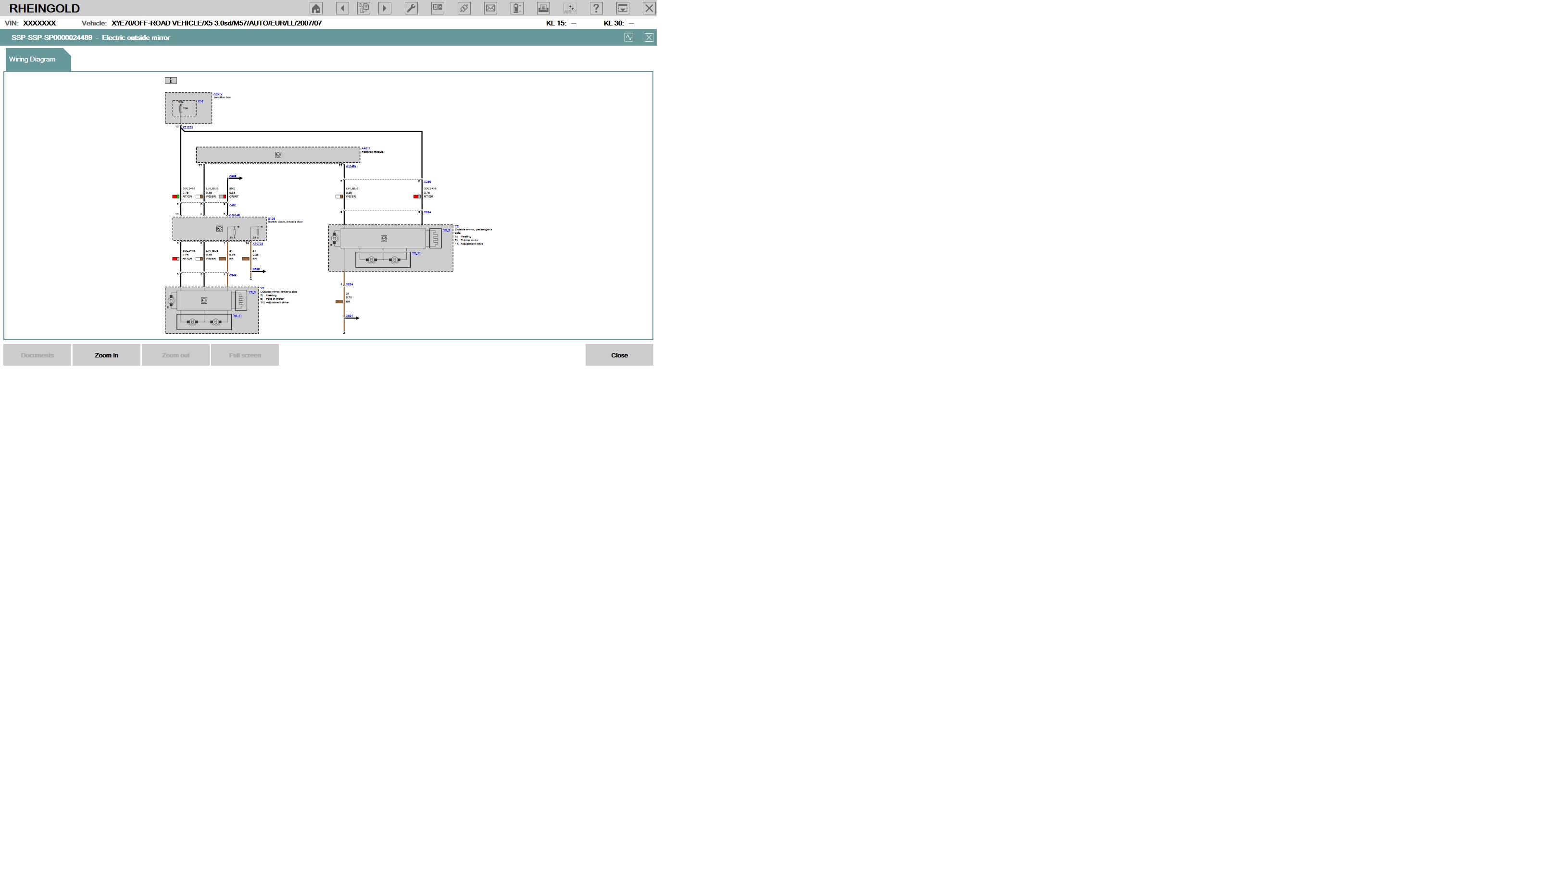Click the KL 30 status indicator
This screenshot has height=872, width=1551.
[x=619, y=24]
